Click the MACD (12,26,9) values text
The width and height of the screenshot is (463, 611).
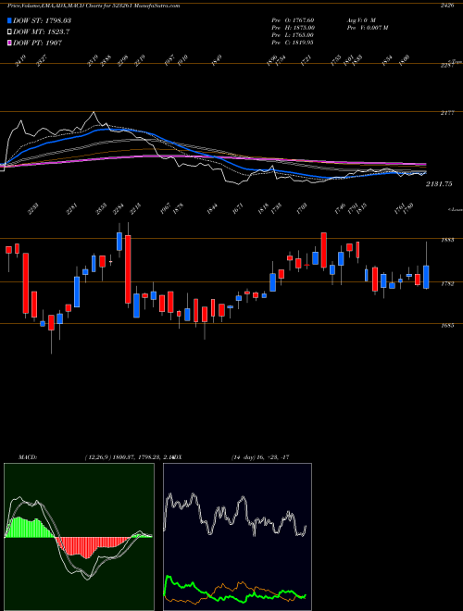coord(129,457)
